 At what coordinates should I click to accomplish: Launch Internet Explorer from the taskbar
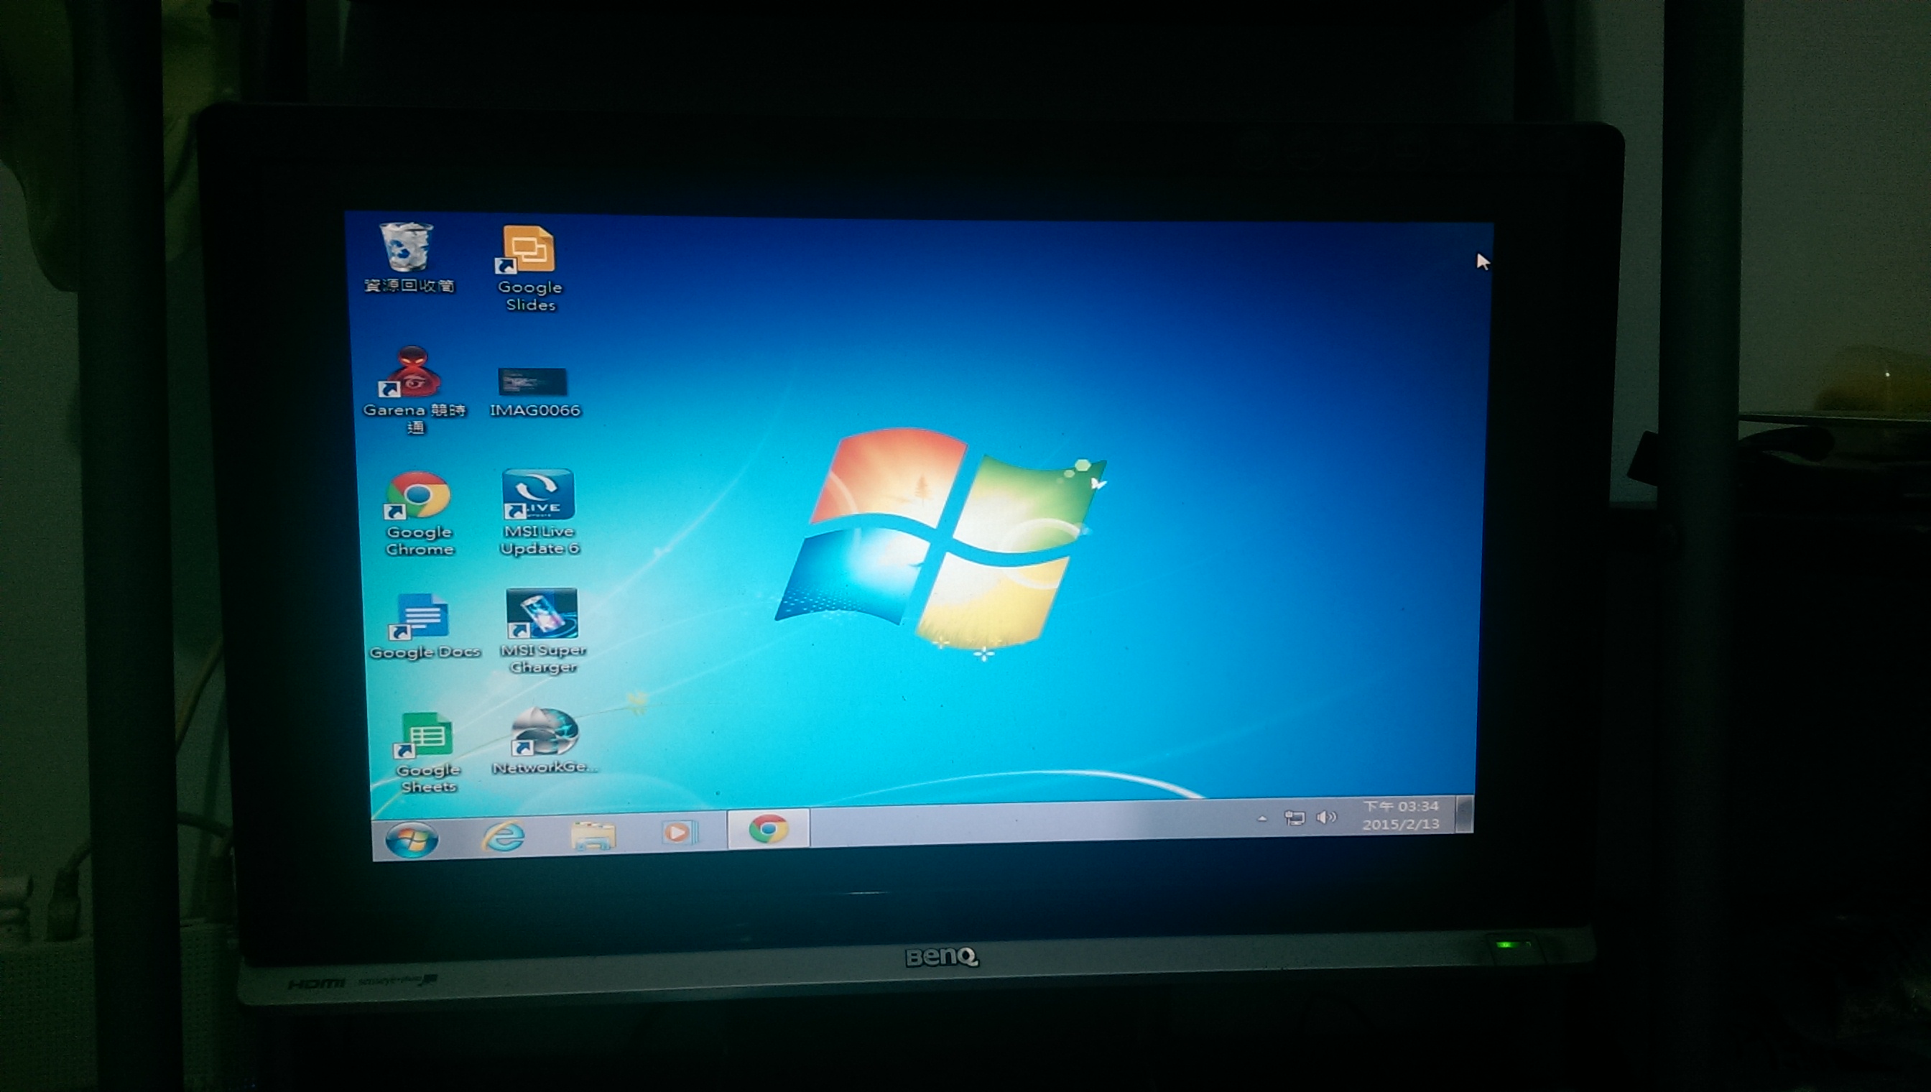pos(502,836)
